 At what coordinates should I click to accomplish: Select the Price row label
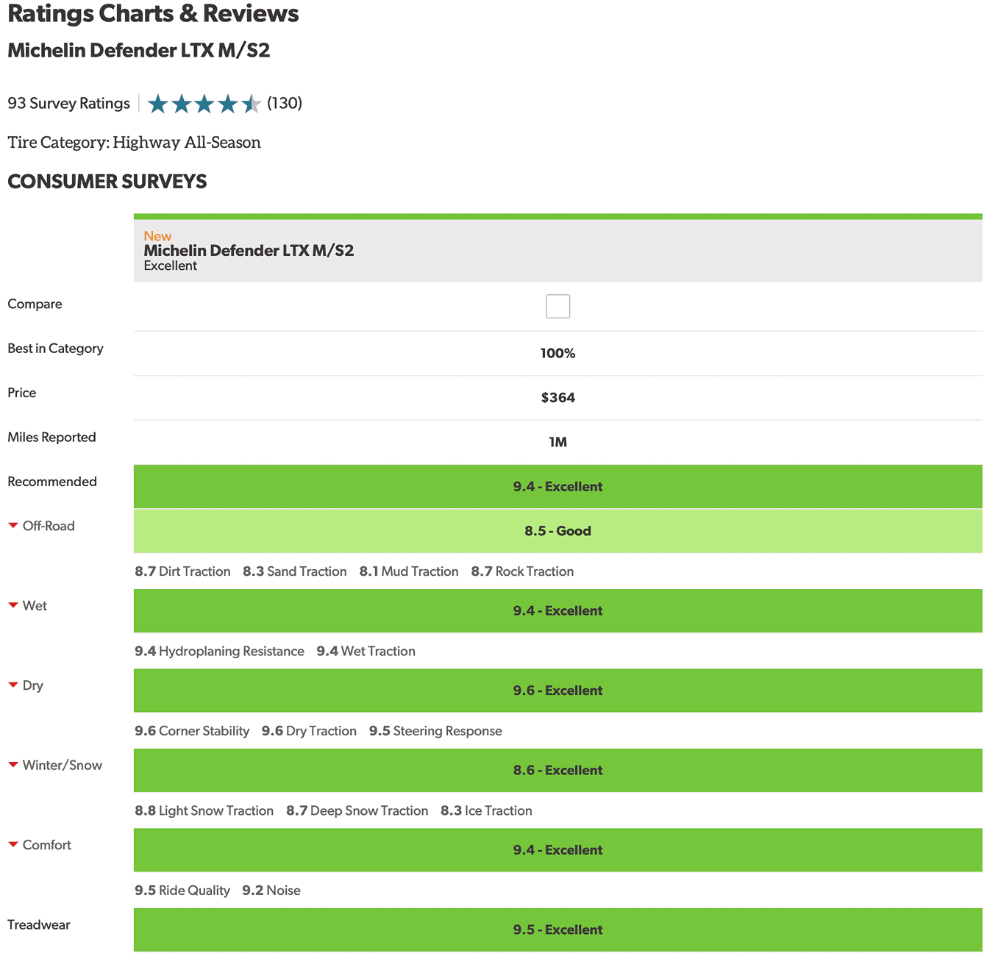(x=22, y=393)
